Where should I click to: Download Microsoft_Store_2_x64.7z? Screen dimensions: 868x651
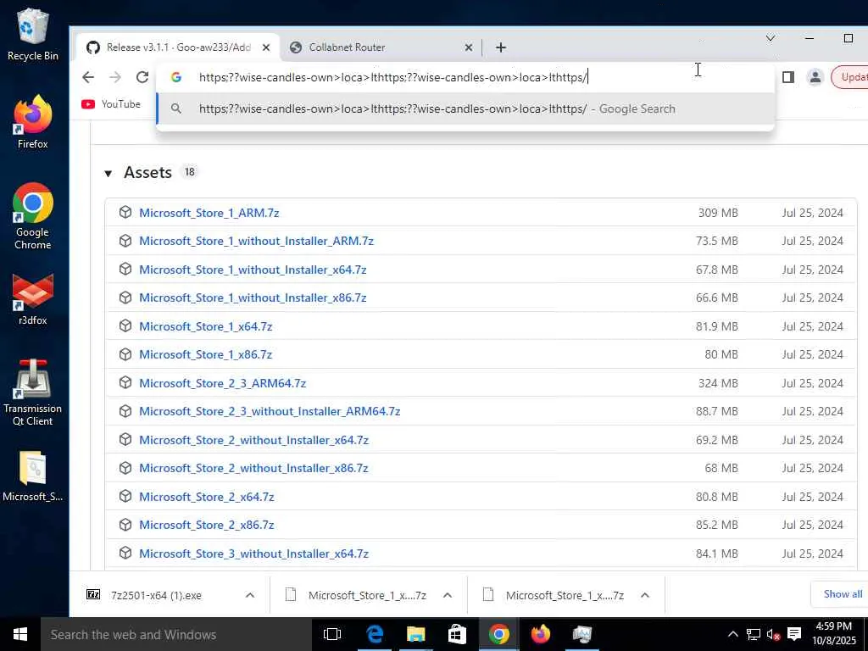coord(207,497)
